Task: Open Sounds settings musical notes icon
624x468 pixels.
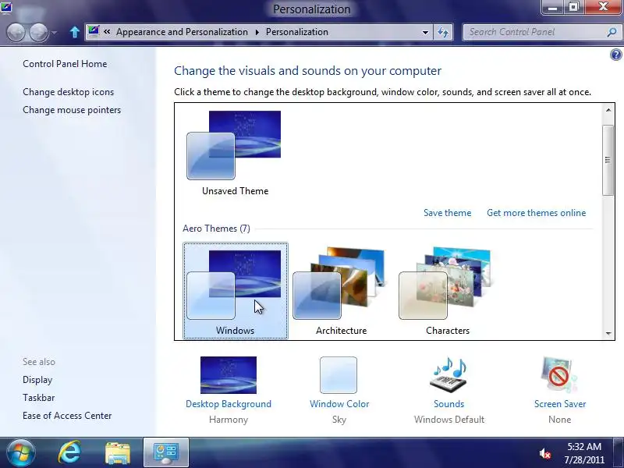Action: click(448, 375)
